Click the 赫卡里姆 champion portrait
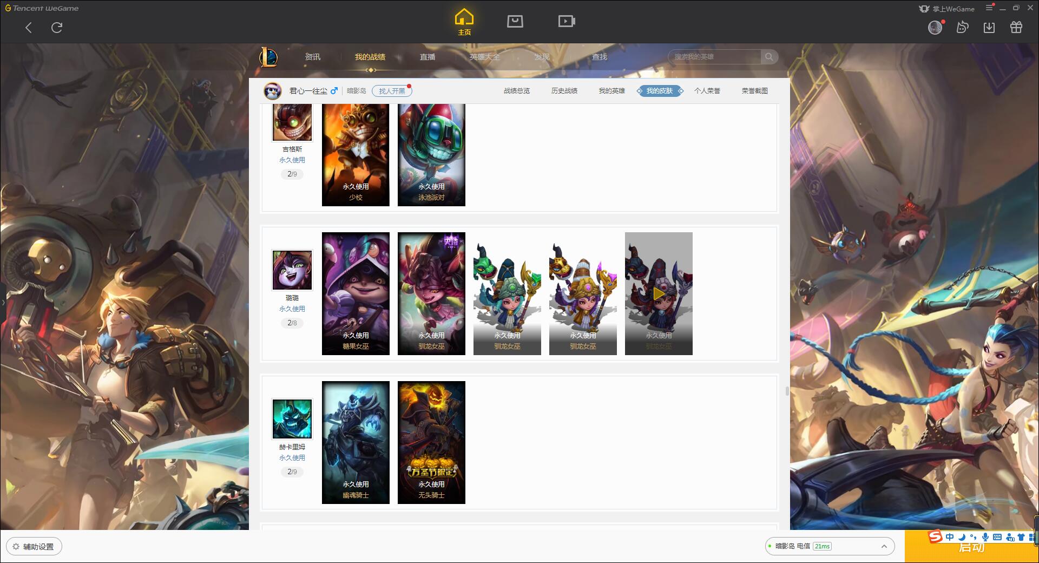The image size is (1039, 563). [292, 418]
